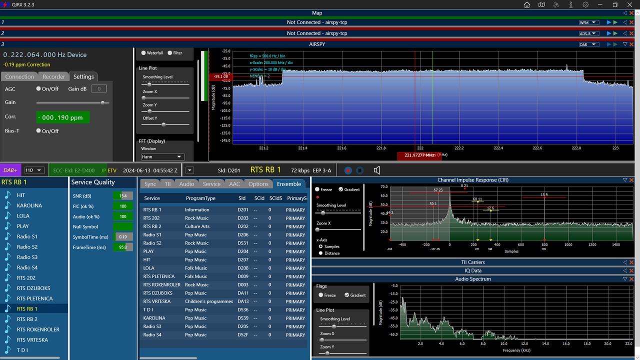Open the 11D channel dropdown
This screenshot has height=360, width=640.
click(35, 170)
